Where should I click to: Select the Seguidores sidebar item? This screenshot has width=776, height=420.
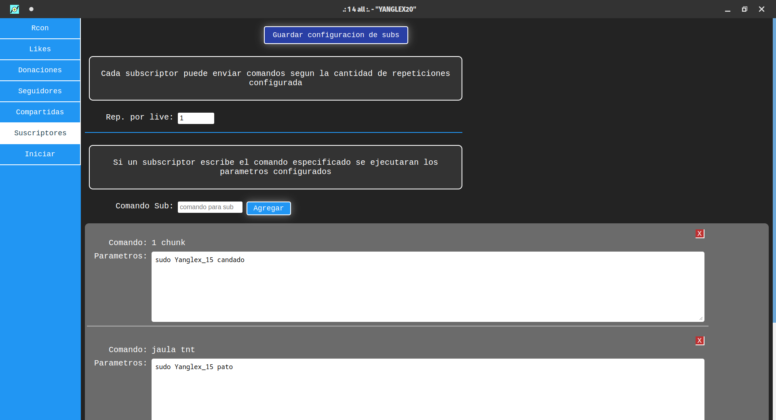coord(40,91)
